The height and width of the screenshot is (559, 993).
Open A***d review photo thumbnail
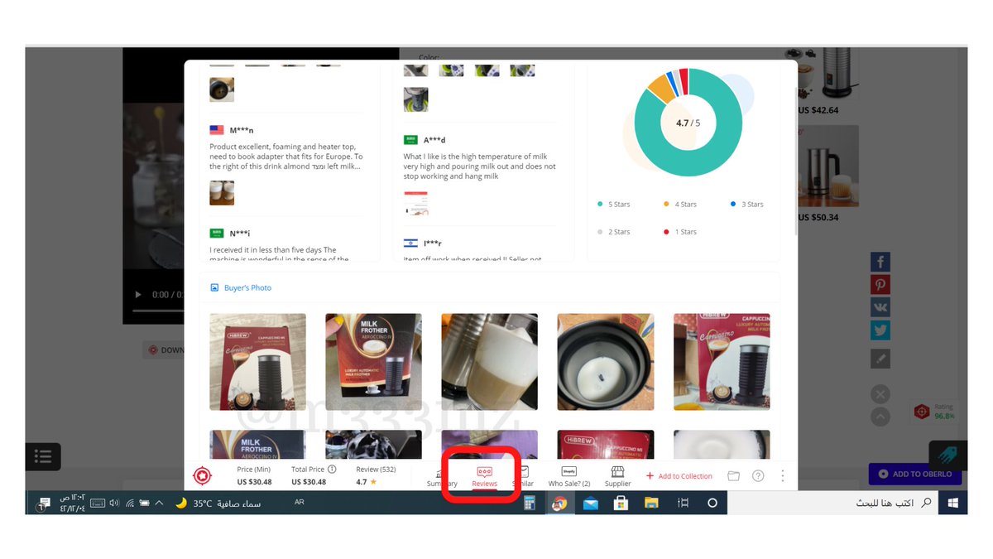(x=416, y=204)
